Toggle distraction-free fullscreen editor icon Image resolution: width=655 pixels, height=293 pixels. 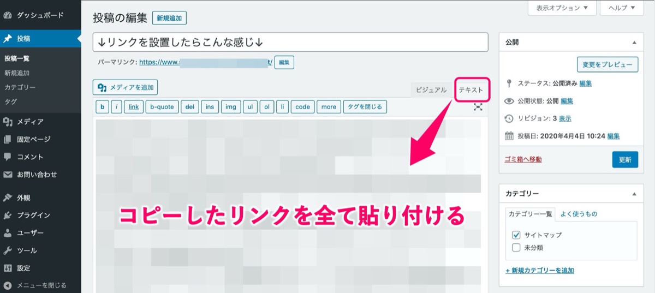(478, 107)
